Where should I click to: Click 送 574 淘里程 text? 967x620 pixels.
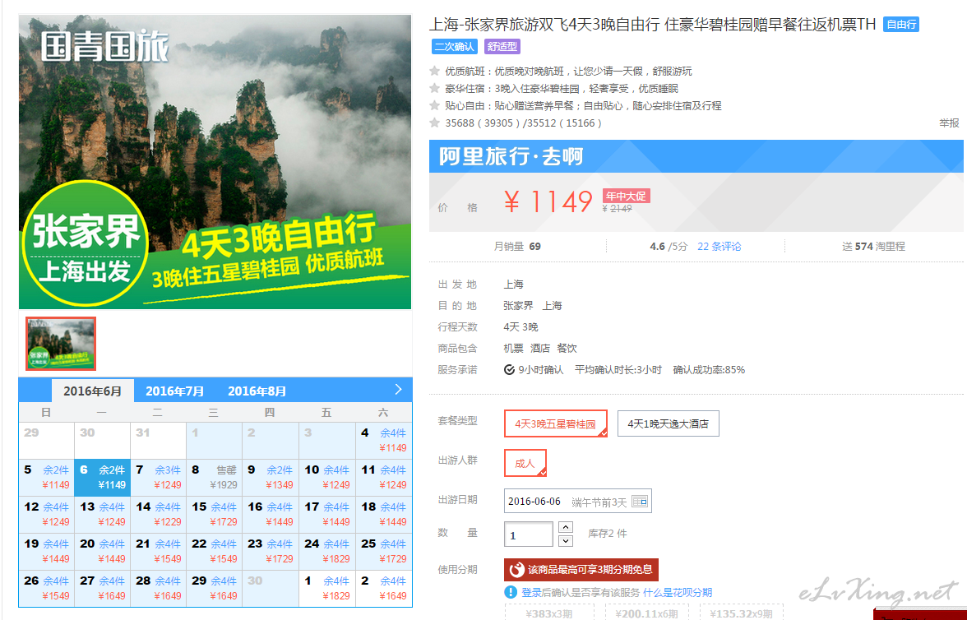(873, 246)
